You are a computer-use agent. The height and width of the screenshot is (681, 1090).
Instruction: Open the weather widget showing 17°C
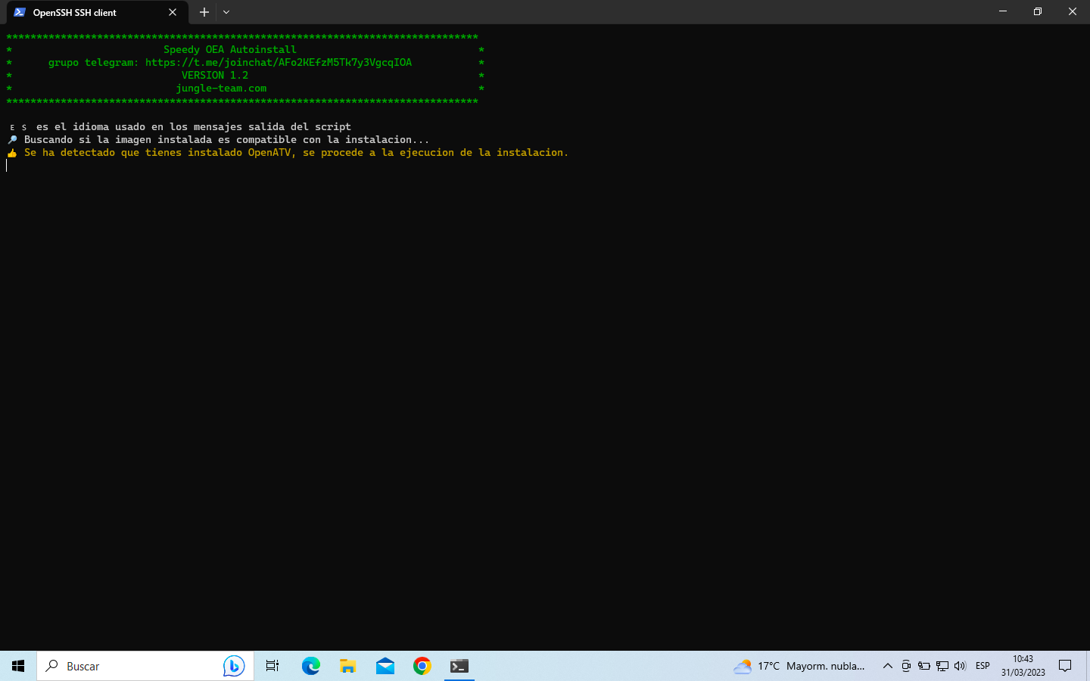799,666
